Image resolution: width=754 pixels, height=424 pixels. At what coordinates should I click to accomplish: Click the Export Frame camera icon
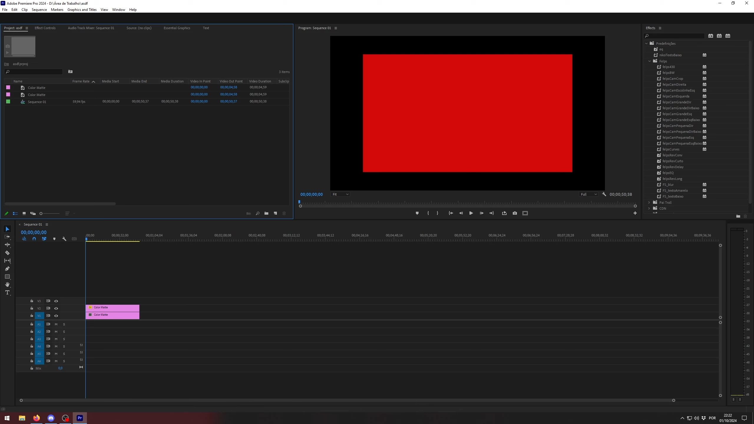515,213
